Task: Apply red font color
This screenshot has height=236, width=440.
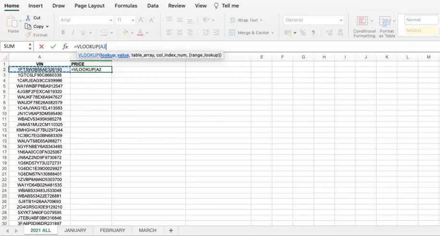Action: (x=140, y=33)
